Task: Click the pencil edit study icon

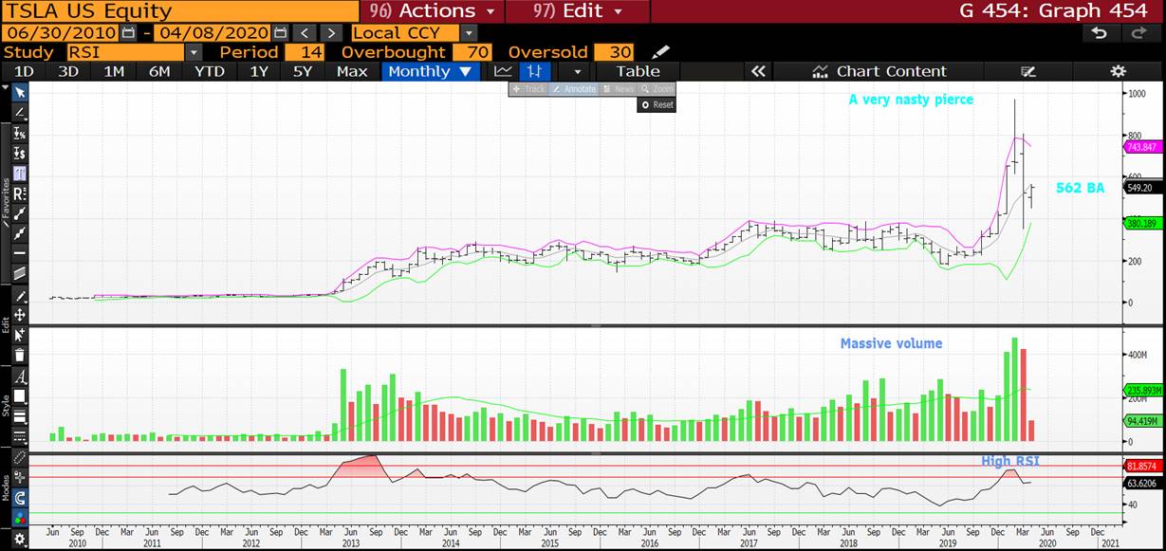Action: coord(660,51)
